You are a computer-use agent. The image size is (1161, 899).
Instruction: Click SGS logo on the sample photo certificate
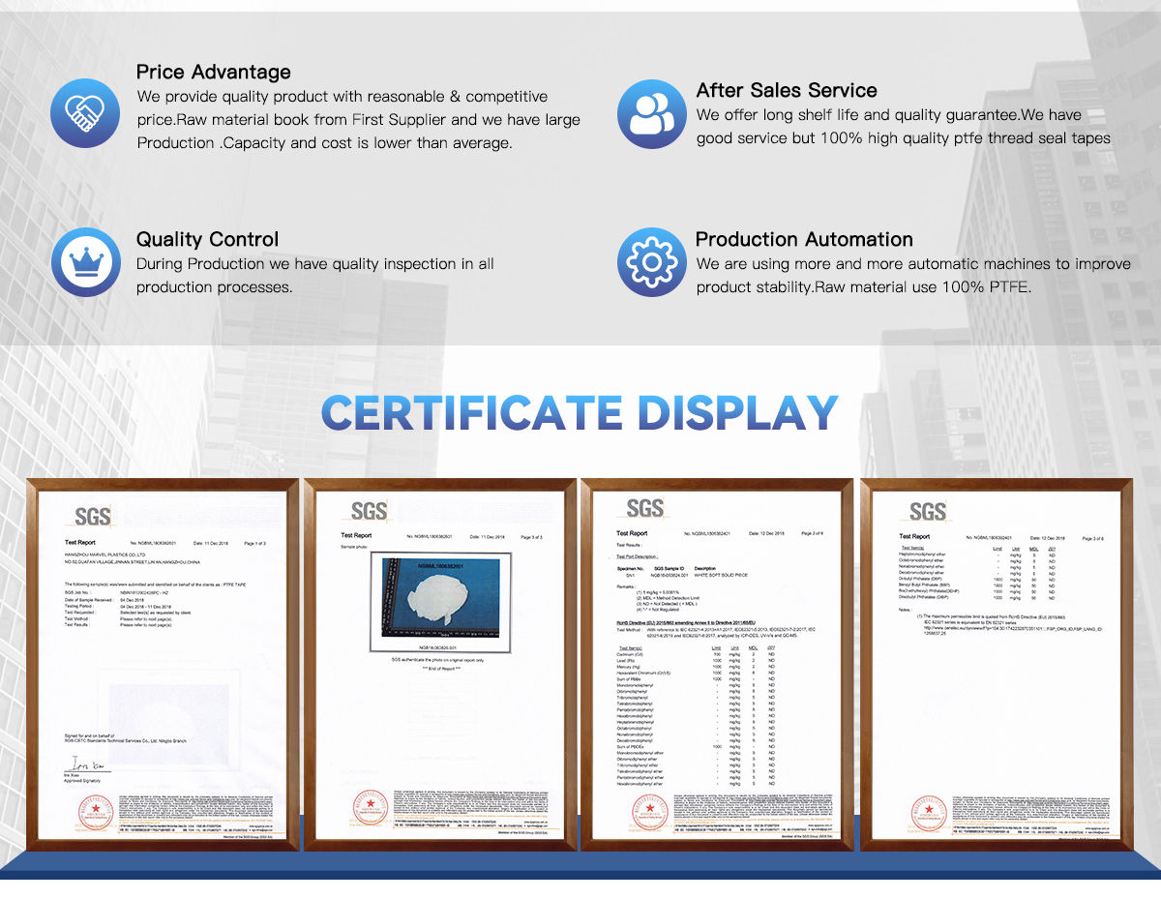pos(369,512)
